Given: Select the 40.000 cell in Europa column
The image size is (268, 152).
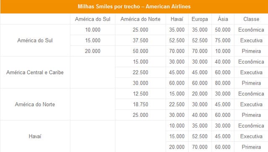Looking at the screenshot, I should 200,115.
